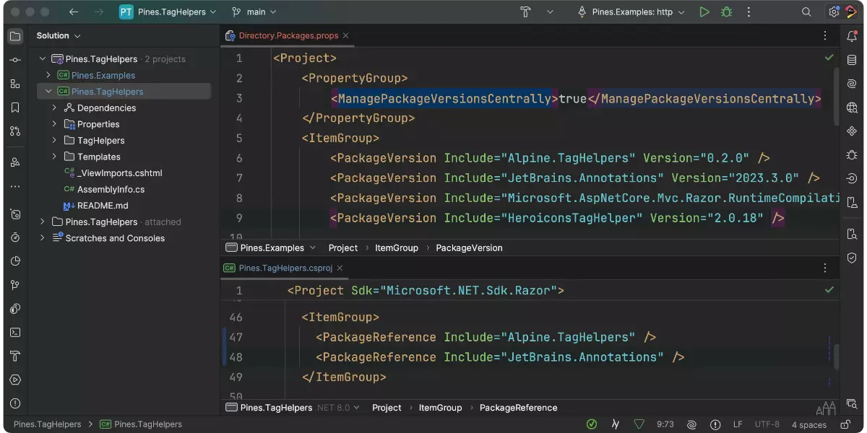Close the Pines.TagHelpers.csproj tab
This screenshot has height=433, width=867.
pyautogui.click(x=340, y=268)
